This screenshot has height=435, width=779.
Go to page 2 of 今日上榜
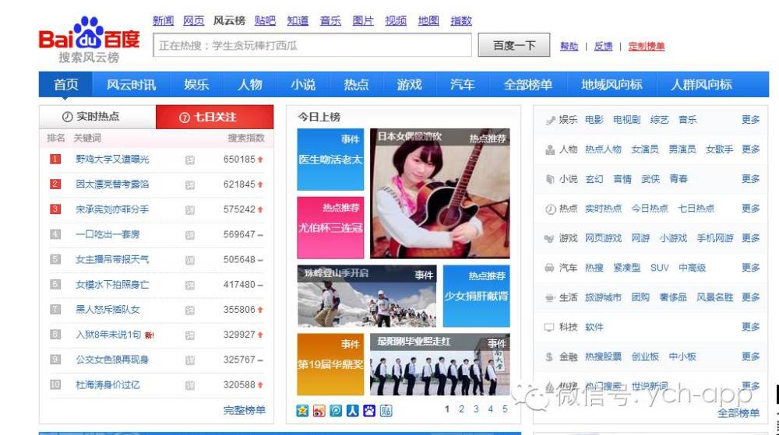[461, 409]
